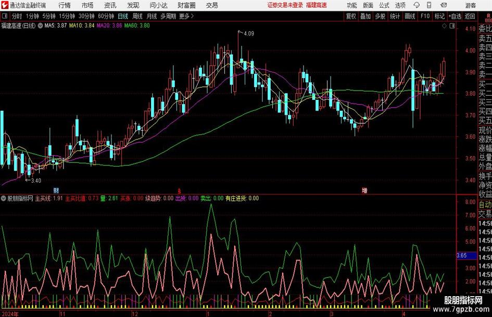Switch to the 60分钟 period tab
Screen dimensions: 492x317
point(106,16)
